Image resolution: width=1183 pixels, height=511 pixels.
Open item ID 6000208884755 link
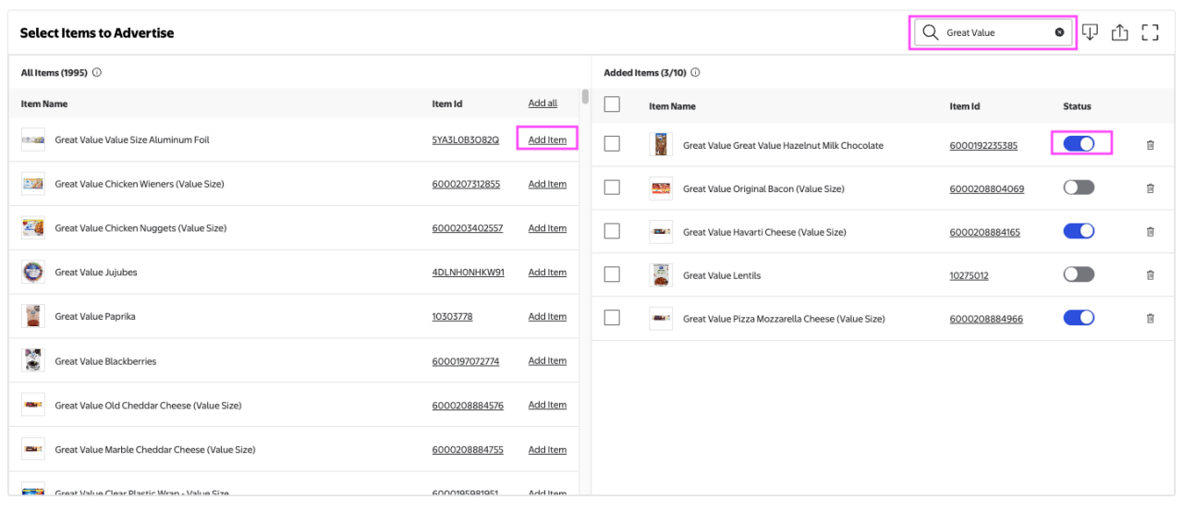pos(468,450)
